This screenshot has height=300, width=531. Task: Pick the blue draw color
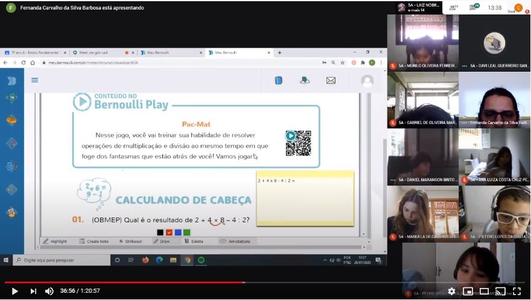pos(178,233)
